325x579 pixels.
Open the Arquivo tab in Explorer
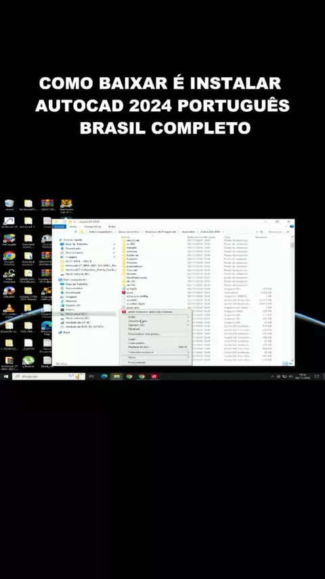tap(59, 226)
